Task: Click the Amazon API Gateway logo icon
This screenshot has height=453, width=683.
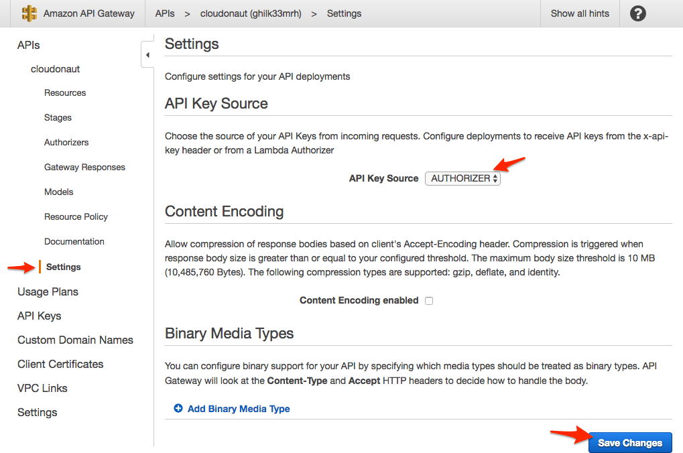Action: tap(29, 13)
